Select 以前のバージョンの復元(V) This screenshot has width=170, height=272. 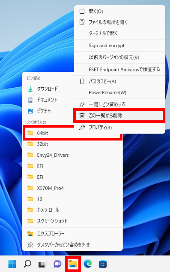click(119, 57)
